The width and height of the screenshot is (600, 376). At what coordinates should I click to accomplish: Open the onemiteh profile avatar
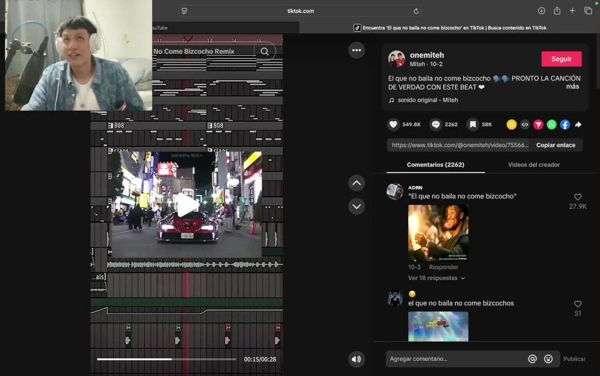click(x=396, y=59)
